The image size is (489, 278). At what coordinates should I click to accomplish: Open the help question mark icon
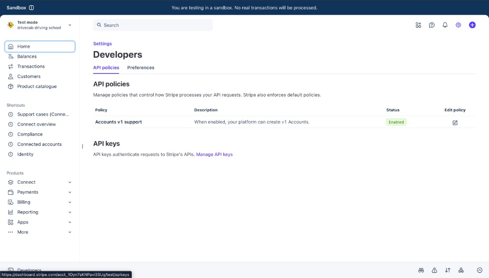click(432, 25)
